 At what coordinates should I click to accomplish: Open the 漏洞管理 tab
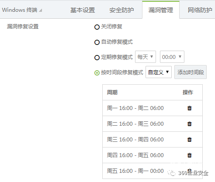161,10
